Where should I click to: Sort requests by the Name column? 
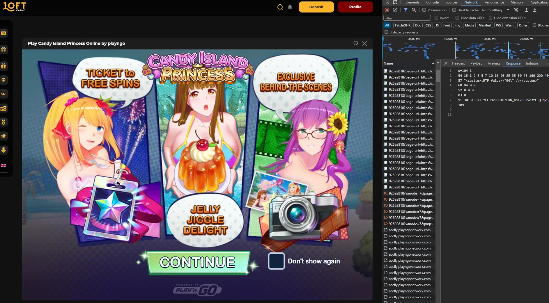click(408, 63)
